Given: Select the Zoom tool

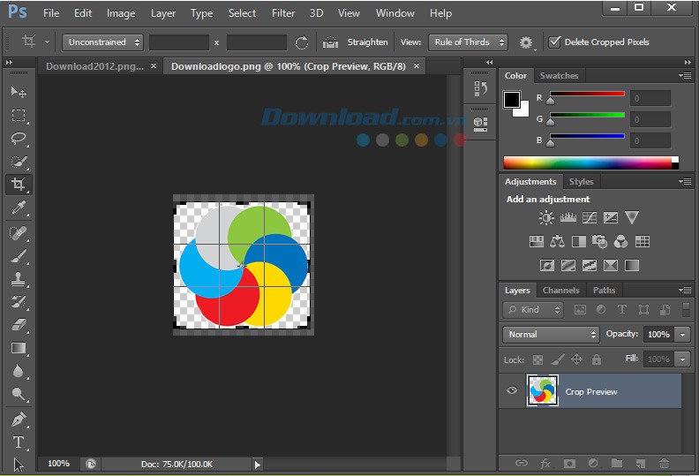Looking at the screenshot, I should click(19, 395).
